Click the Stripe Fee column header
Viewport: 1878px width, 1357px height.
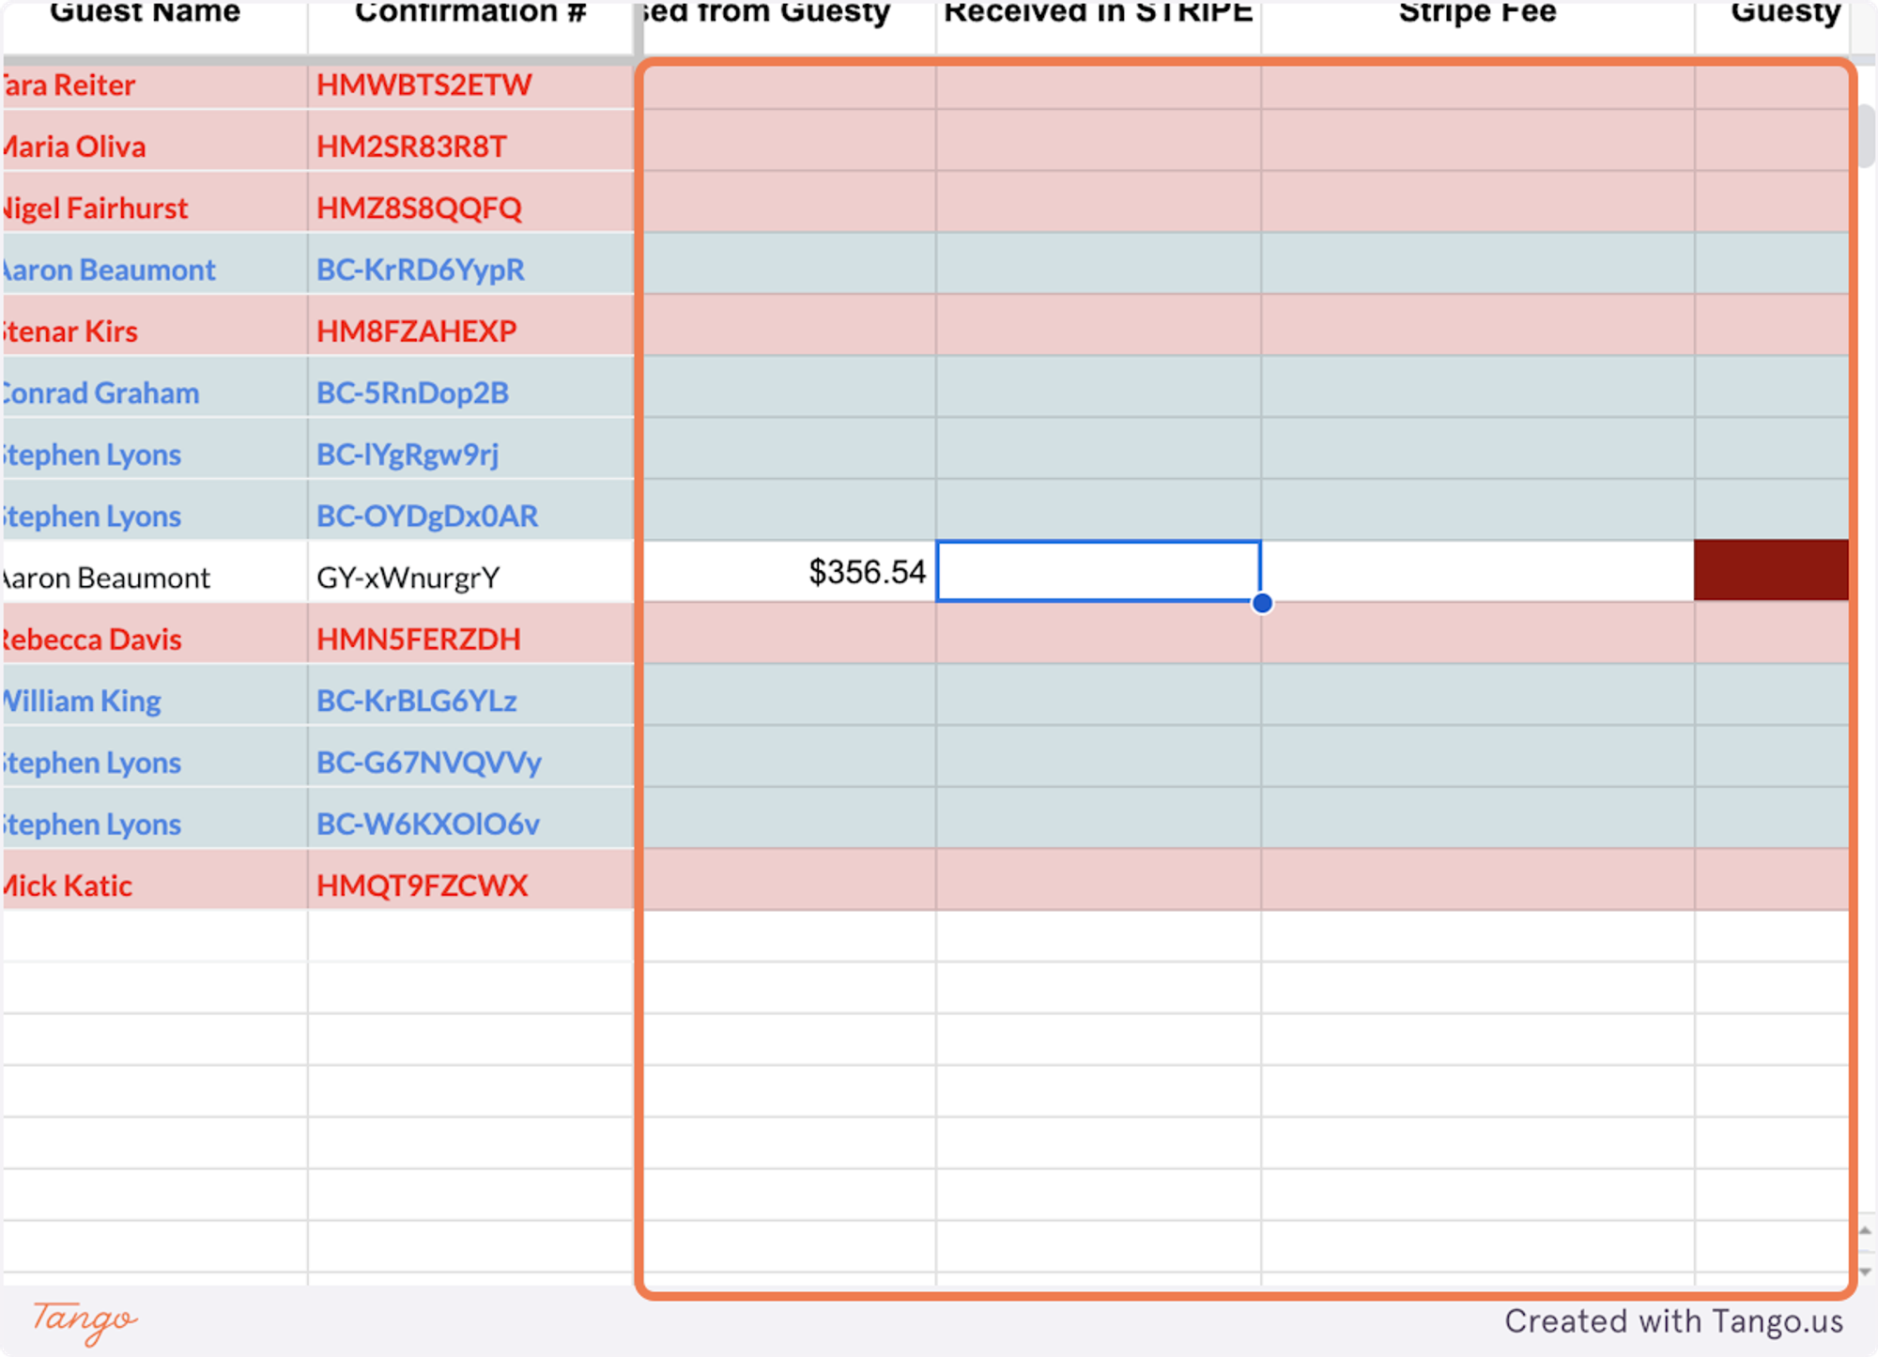pos(1477,19)
